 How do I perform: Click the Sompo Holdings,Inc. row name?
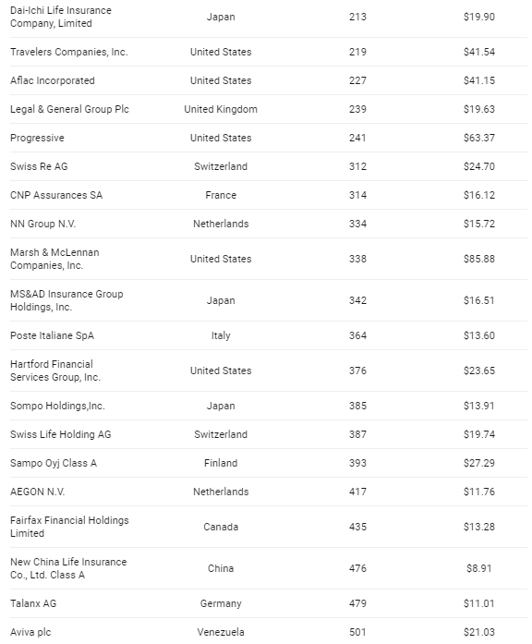(57, 406)
